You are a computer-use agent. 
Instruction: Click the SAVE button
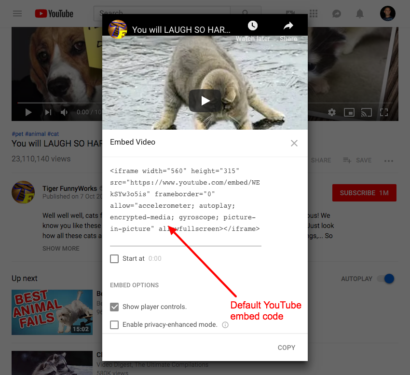tap(357, 160)
